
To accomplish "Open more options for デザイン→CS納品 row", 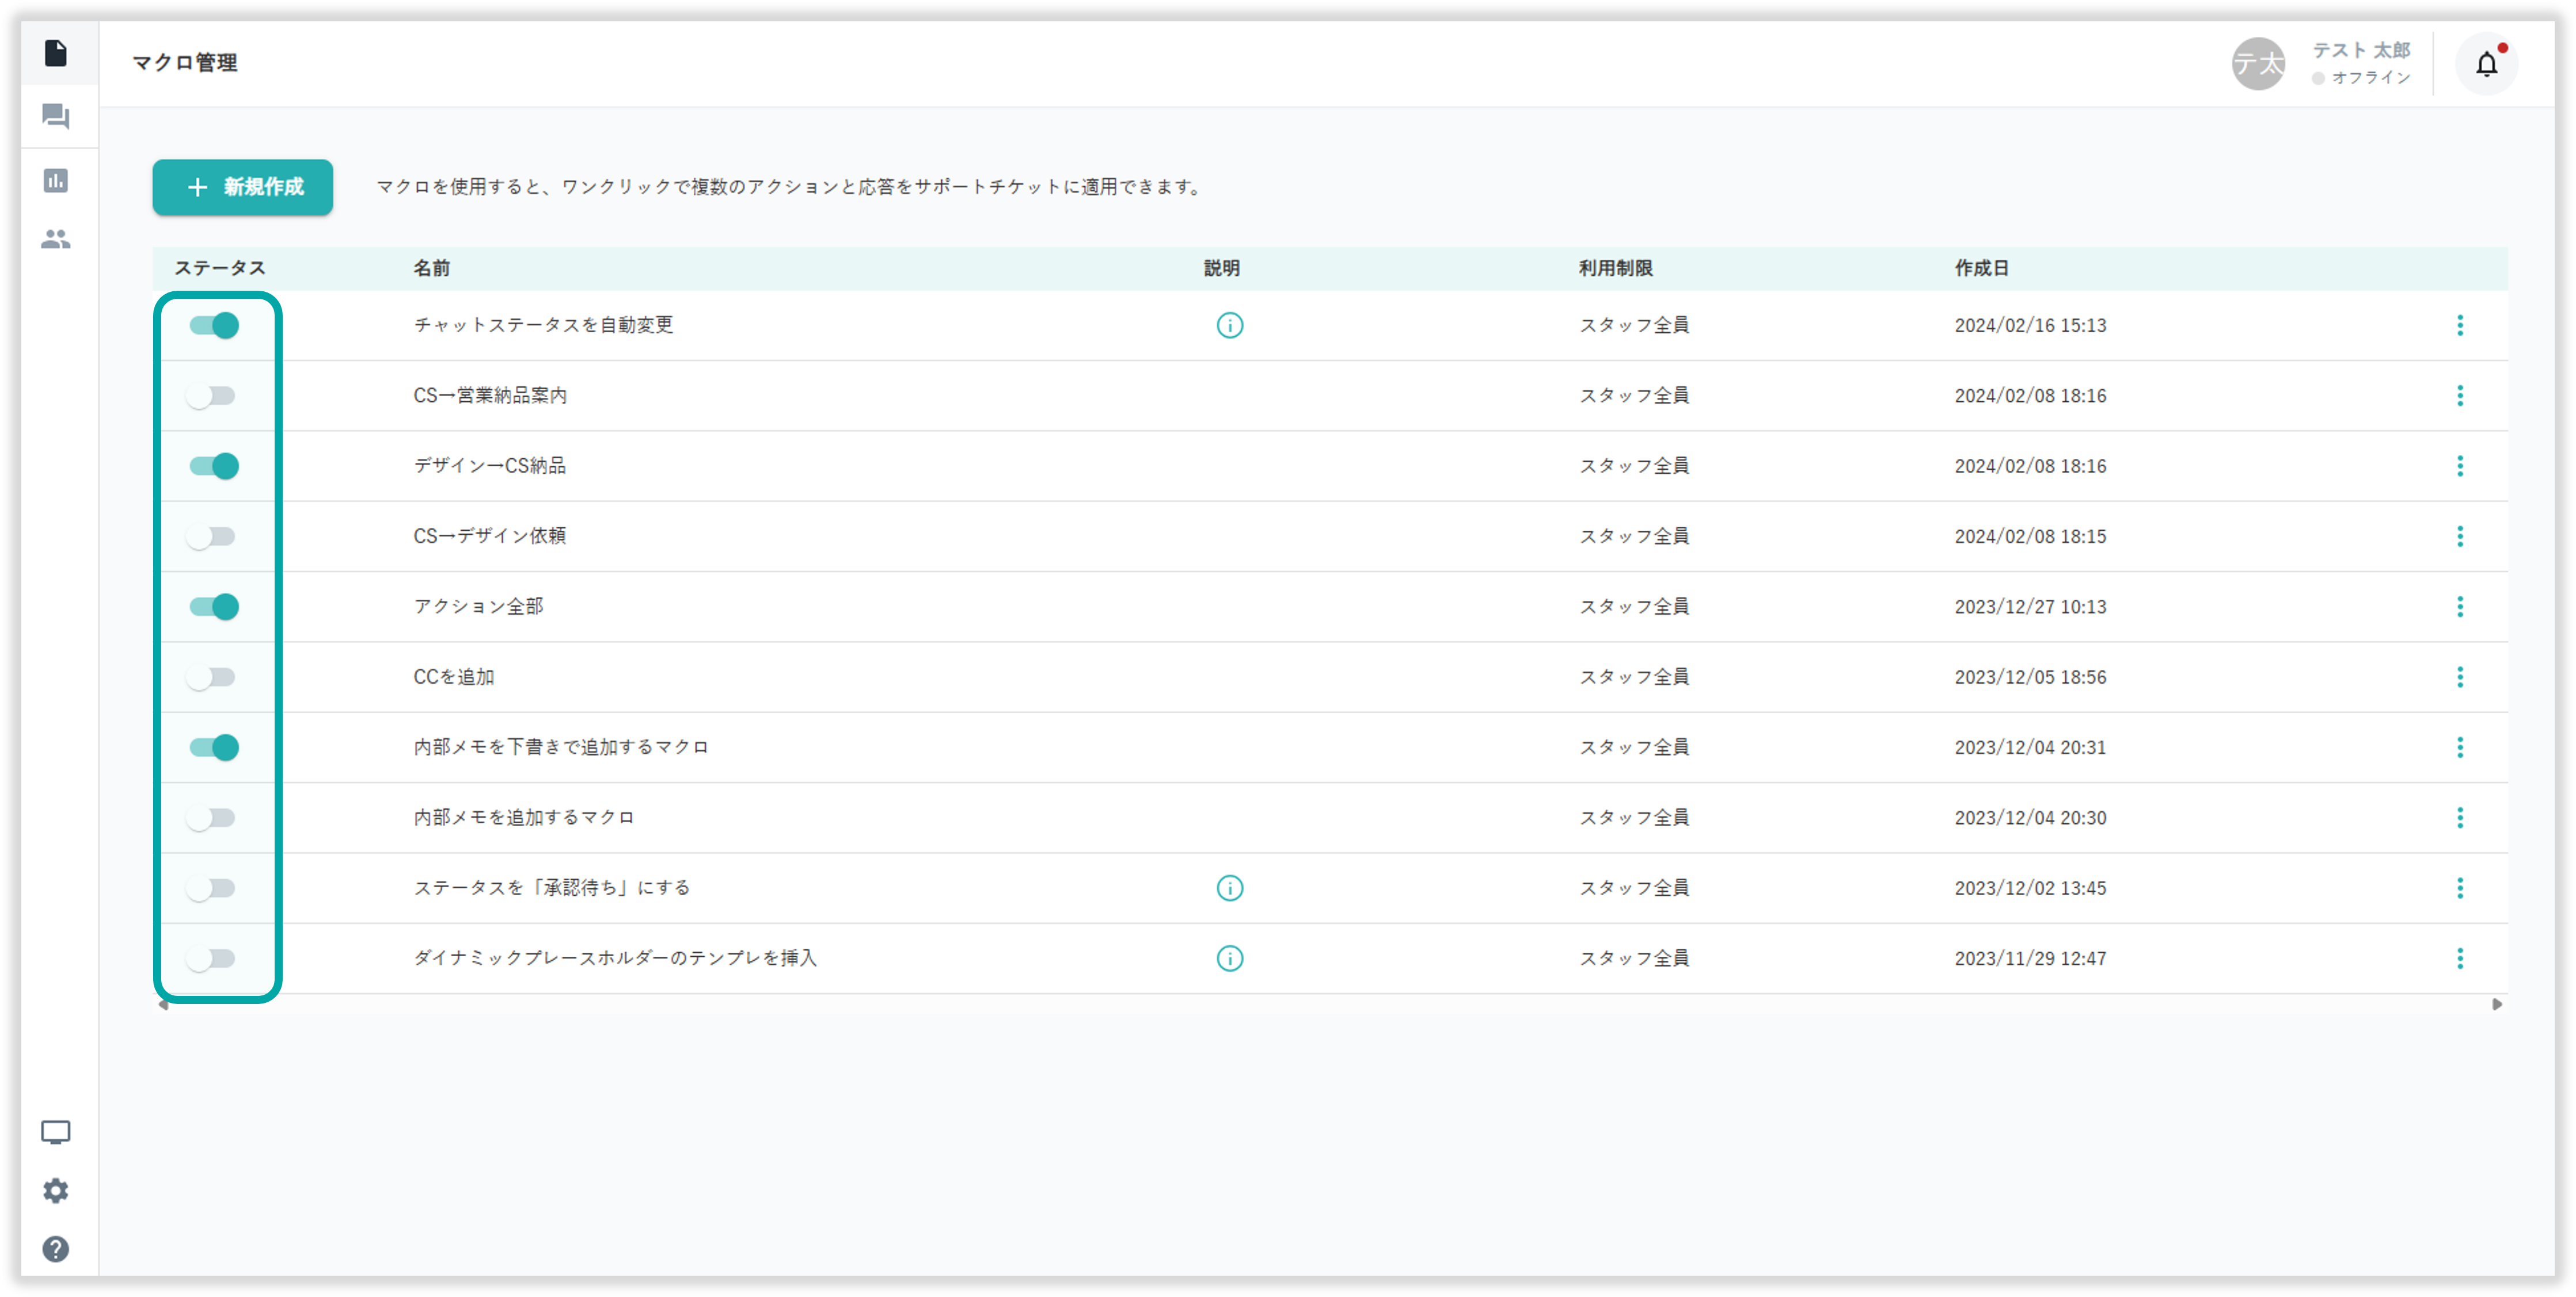I will [x=2459, y=466].
